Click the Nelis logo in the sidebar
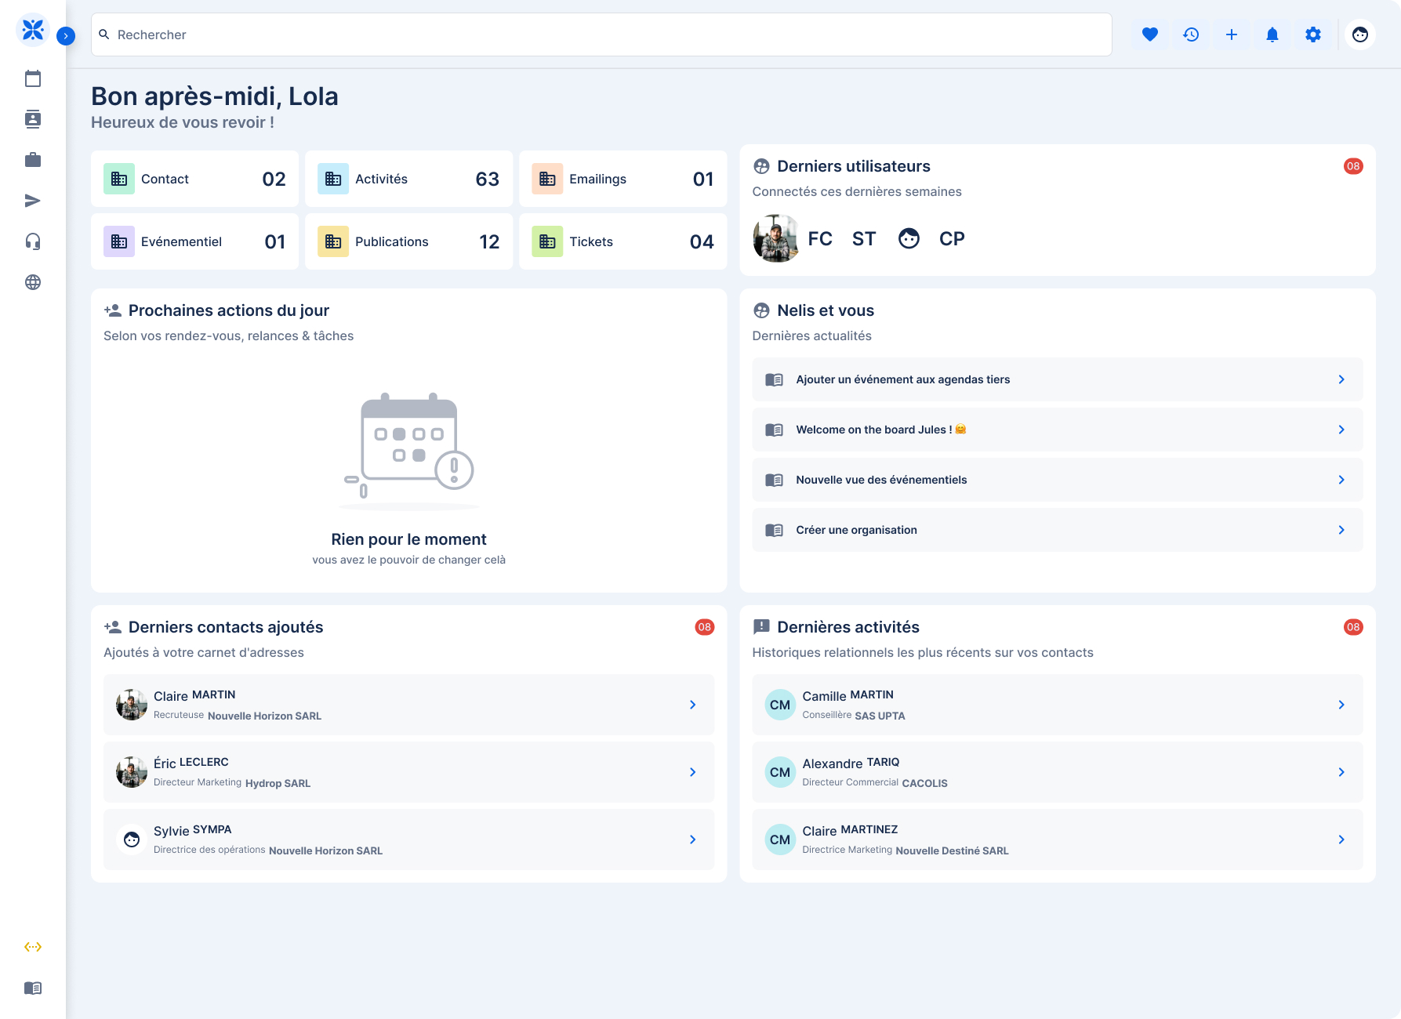 [x=33, y=31]
